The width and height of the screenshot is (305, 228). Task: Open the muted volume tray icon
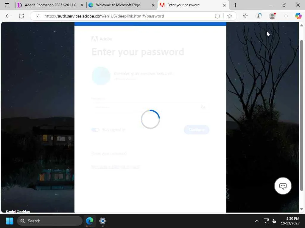[274, 221]
